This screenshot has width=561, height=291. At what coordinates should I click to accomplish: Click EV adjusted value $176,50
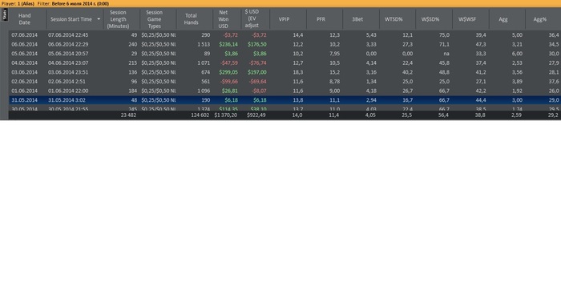pyautogui.click(x=257, y=44)
